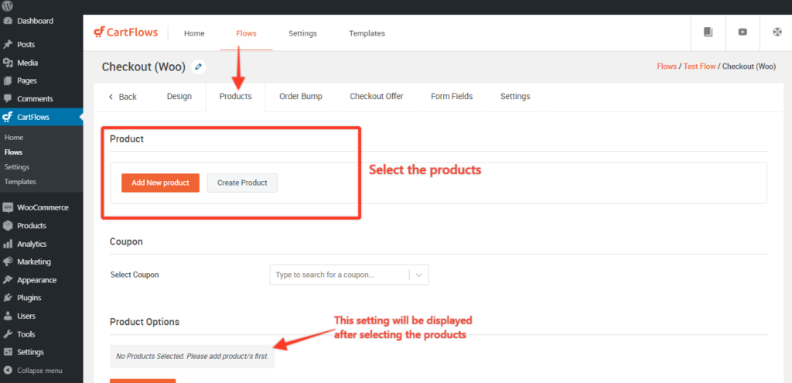Open the knowledge base book icon
Image resolution: width=792 pixels, height=383 pixels.
[708, 32]
